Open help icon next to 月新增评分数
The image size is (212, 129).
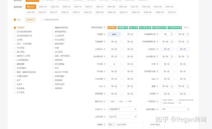pyautogui.click(x=157, y=71)
